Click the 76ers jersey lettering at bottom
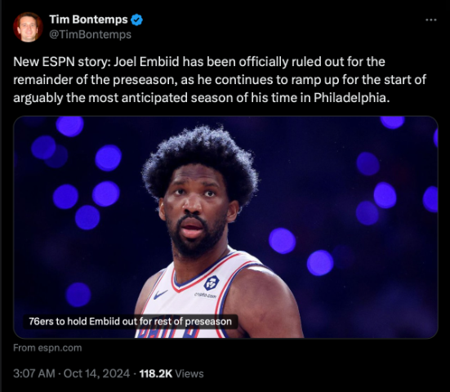450x392 pixels. coord(168,333)
